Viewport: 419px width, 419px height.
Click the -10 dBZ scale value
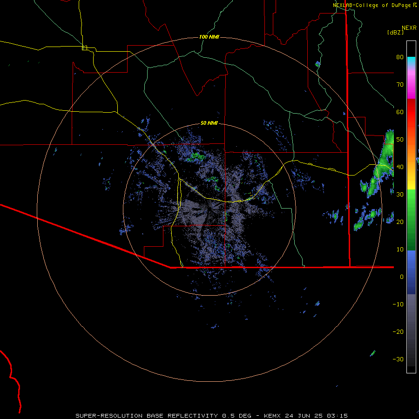click(x=398, y=304)
